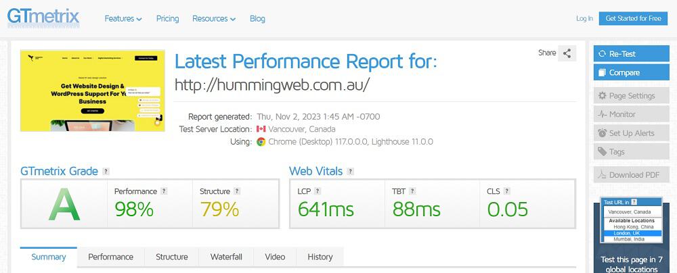Click Get Started for Free button
677x273 pixels.
pyautogui.click(x=633, y=18)
